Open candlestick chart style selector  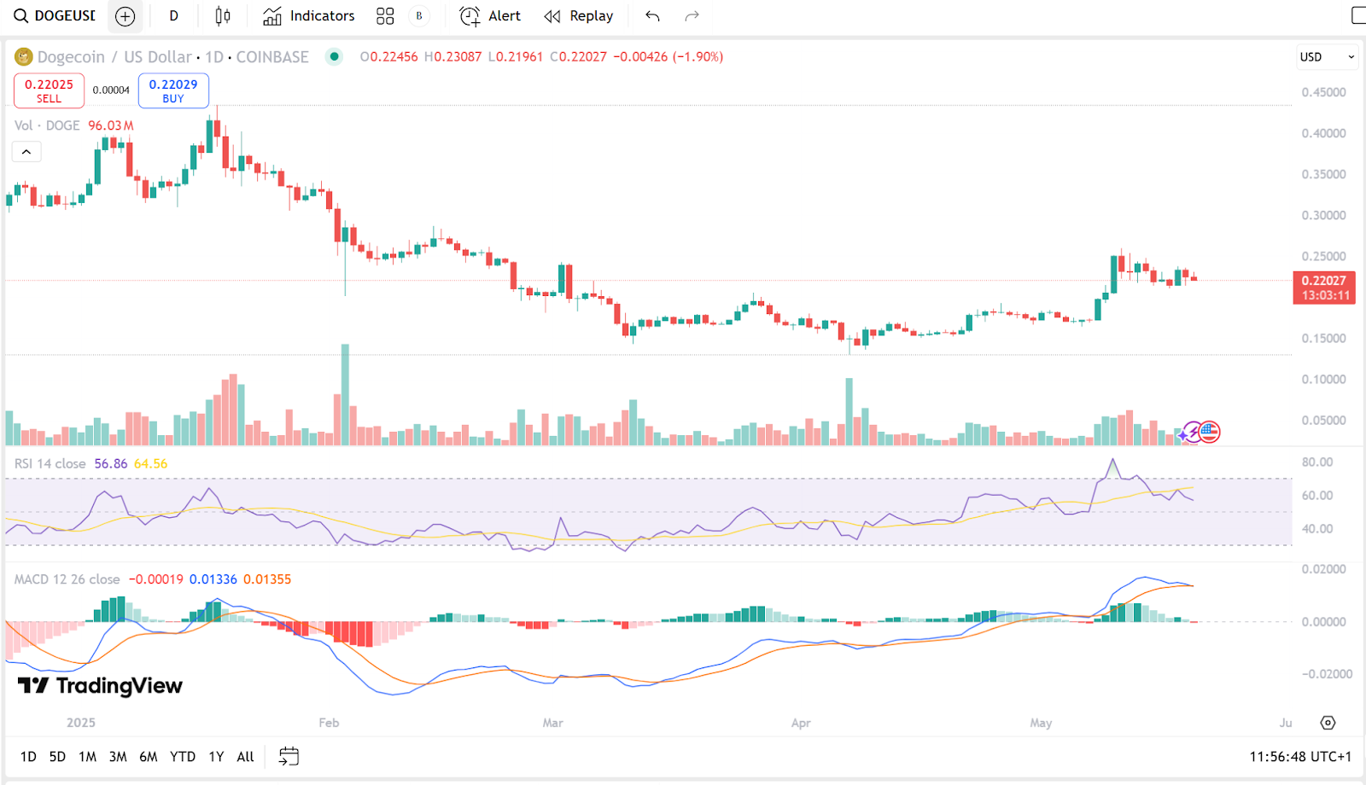223,15
